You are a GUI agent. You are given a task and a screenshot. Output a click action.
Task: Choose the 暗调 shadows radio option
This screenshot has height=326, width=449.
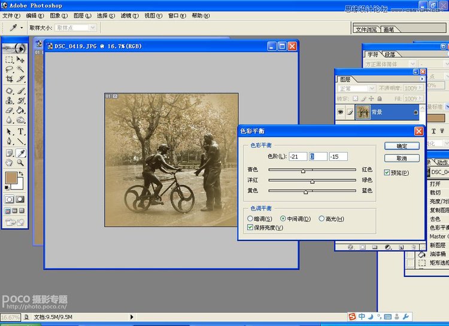[x=251, y=219]
